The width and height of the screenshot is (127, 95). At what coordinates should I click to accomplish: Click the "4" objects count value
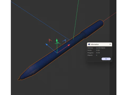pyautogui.click(x=97, y=55)
